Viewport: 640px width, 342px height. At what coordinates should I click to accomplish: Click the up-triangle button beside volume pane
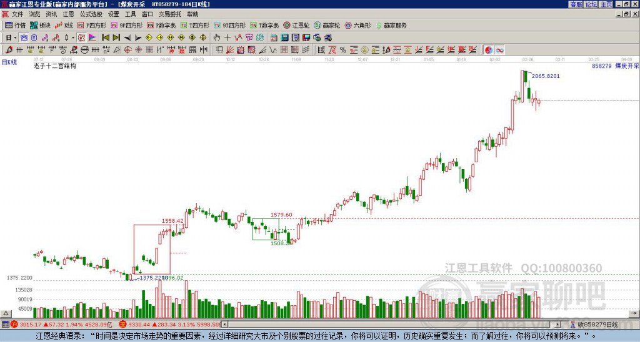click(6, 313)
